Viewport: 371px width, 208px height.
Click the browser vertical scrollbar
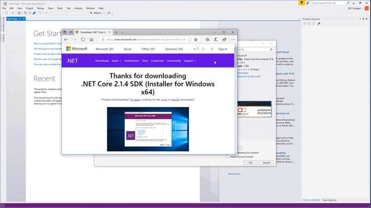point(235,99)
